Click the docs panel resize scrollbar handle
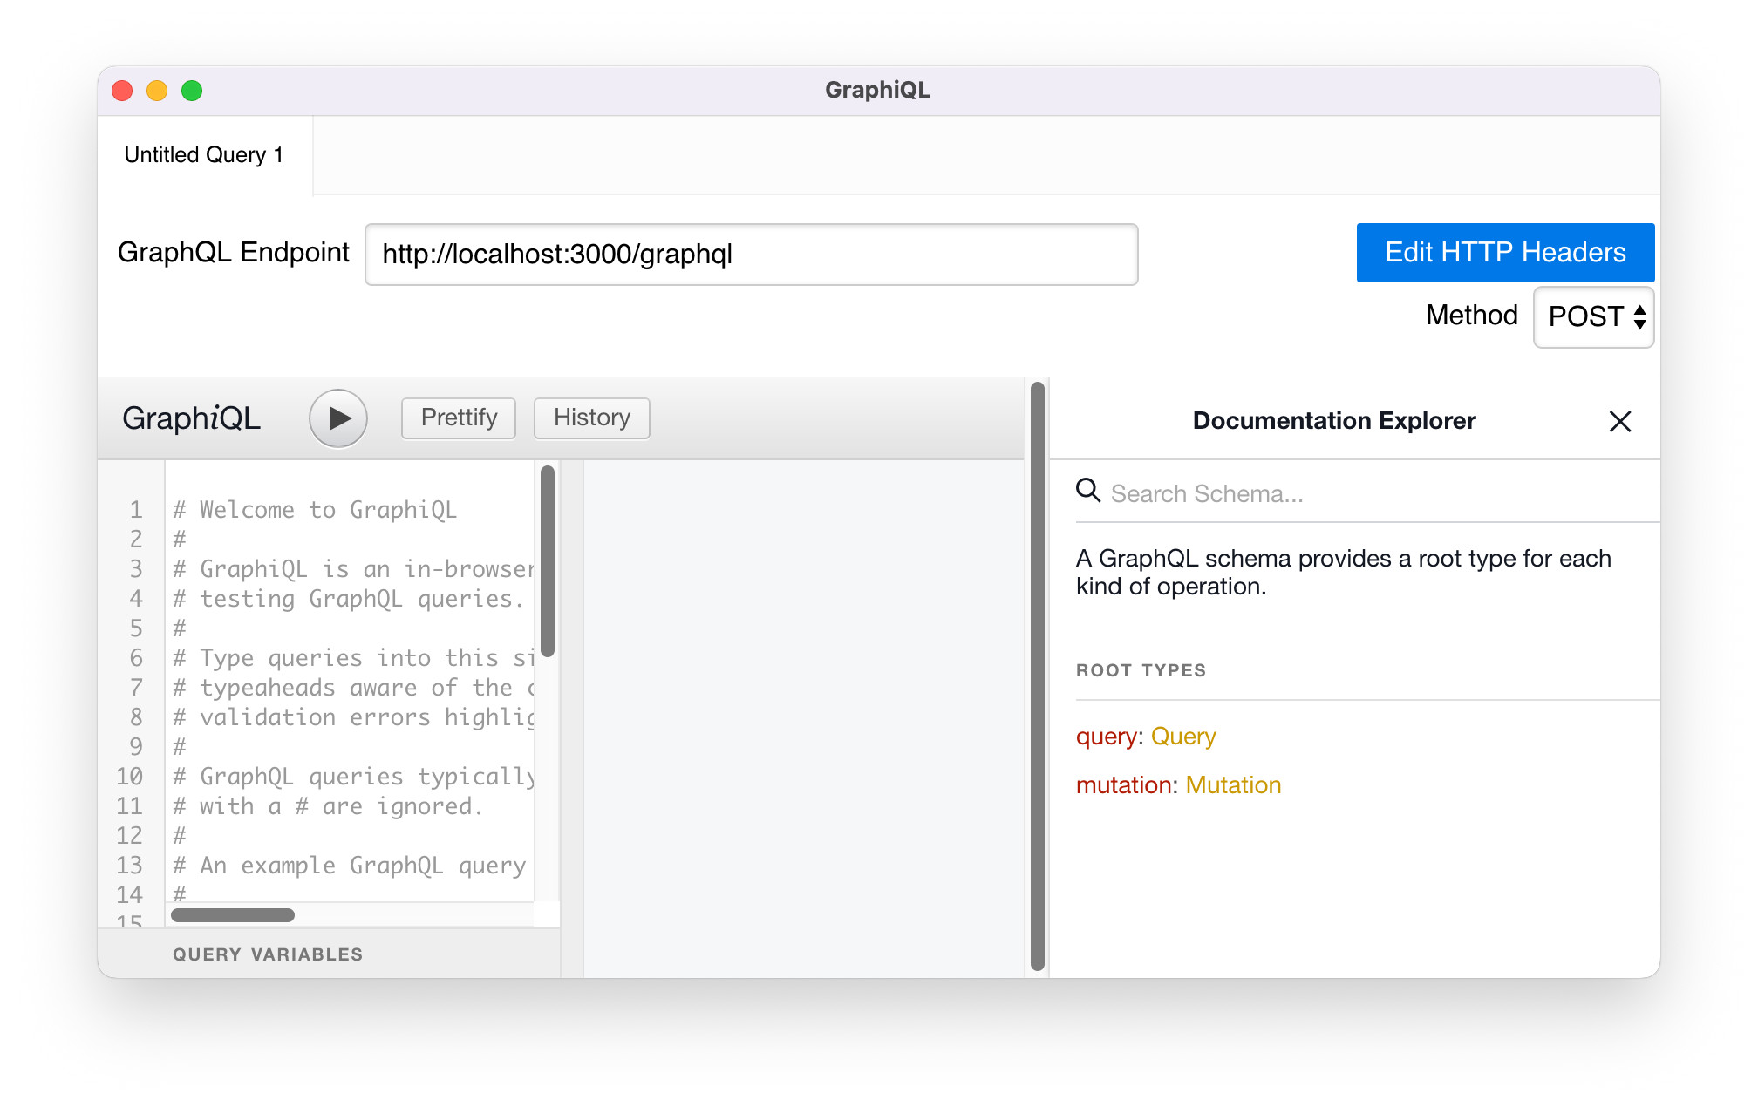The height and width of the screenshot is (1107, 1758). pyautogui.click(x=1038, y=676)
